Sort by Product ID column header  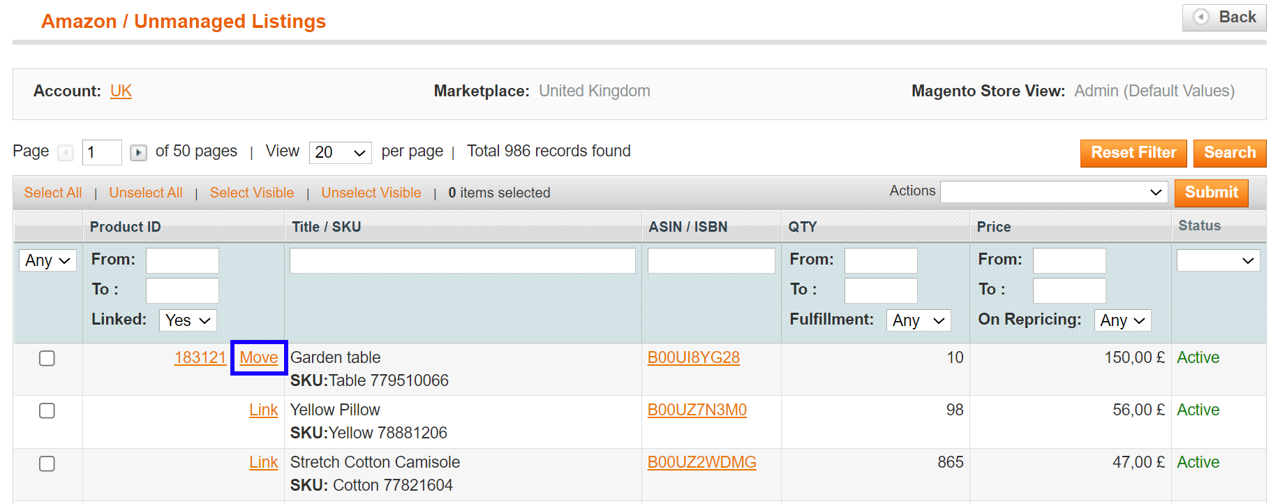pyautogui.click(x=126, y=227)
